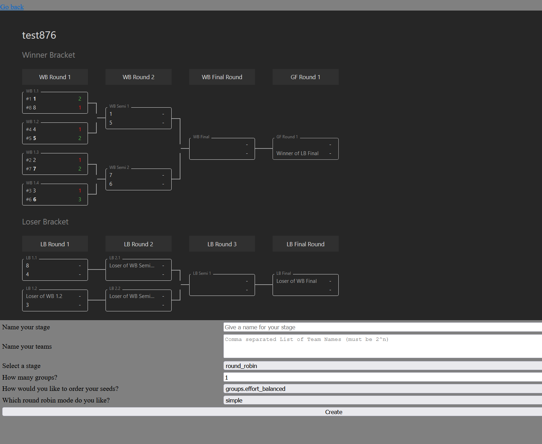
Task: Open the seed ordering dropdown groups.effort_balanced
Action: point(382,388)
